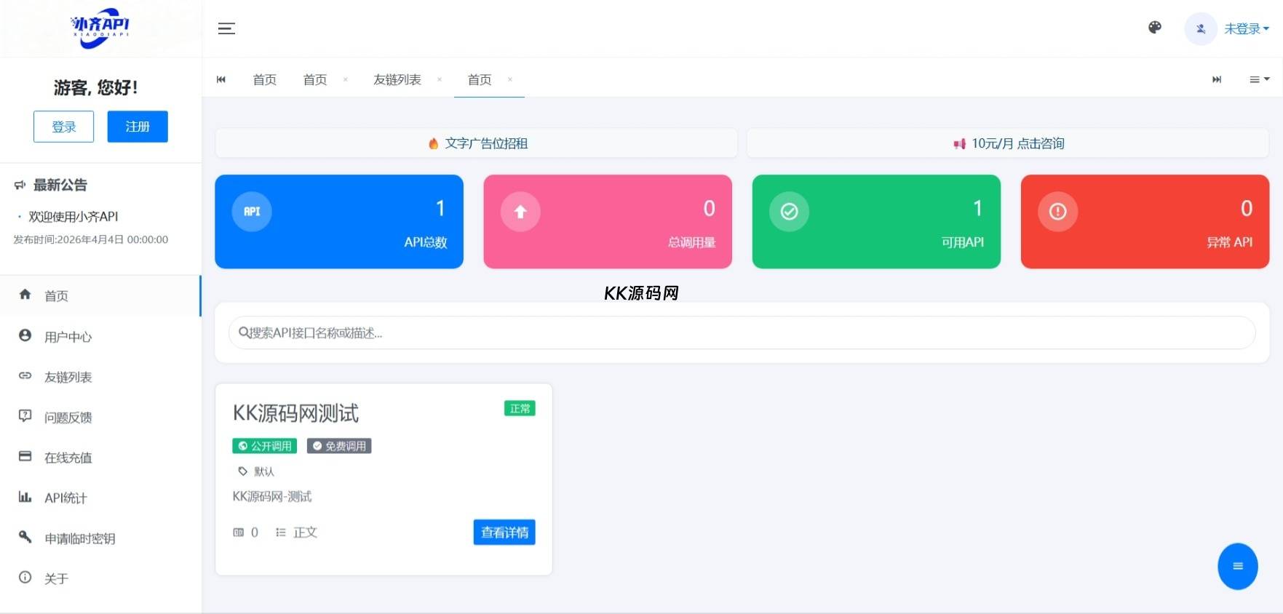Click the API统计 bar chart icon

[25, 497]
